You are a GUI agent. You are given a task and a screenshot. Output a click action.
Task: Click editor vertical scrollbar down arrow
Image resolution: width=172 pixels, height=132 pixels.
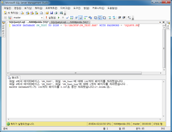[164, 70]
